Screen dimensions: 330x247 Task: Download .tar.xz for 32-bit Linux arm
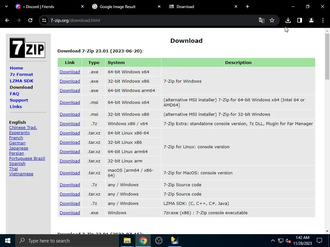(x=70, y=161)
